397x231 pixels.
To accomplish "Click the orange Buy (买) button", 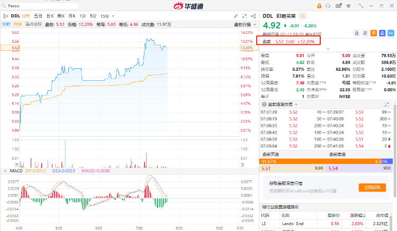I will coord(374,33).
